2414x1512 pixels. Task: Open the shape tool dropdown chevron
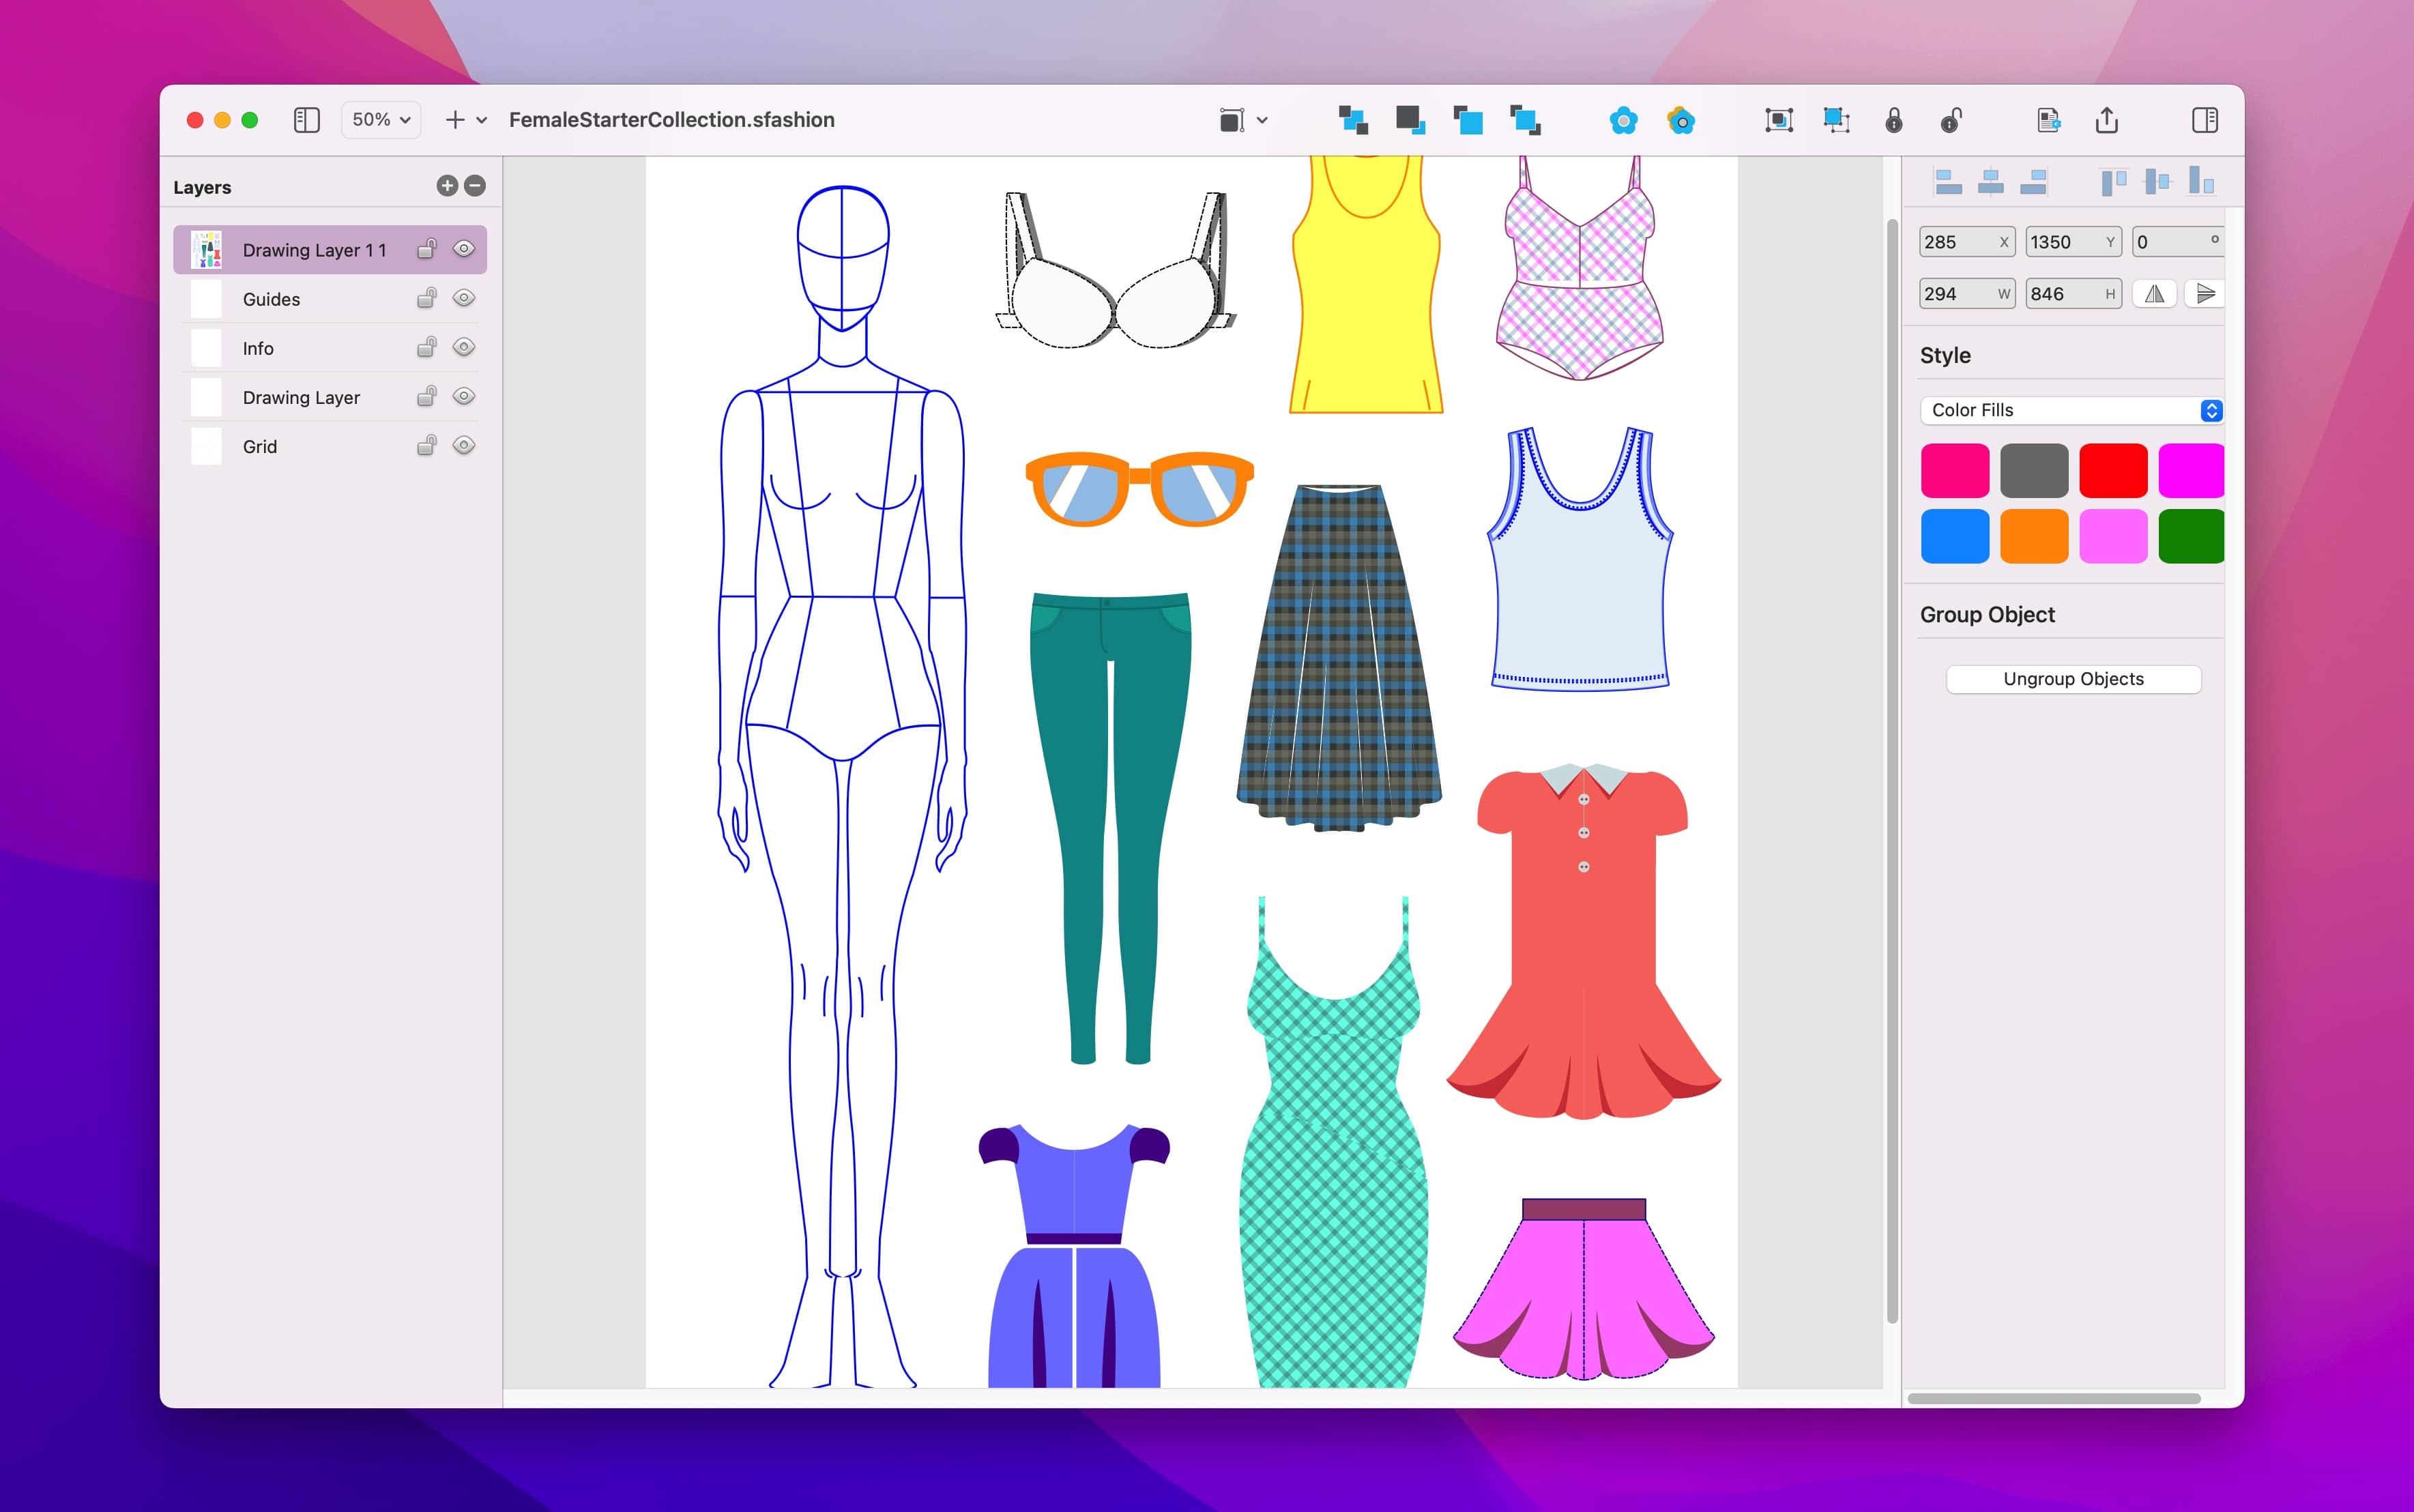[x=1262, y=121]
